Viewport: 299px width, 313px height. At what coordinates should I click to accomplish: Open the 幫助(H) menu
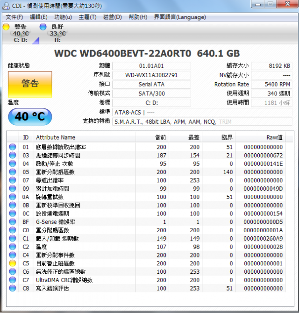[138, 17]
